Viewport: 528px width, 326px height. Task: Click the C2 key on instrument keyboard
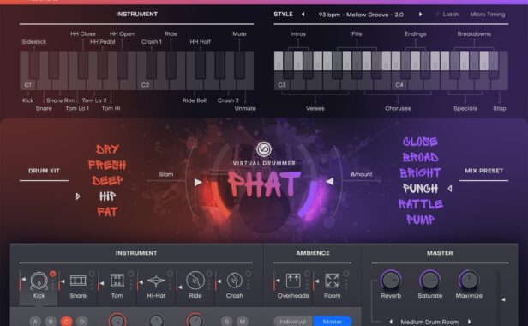pyautogui.click(x=145, y=84)
